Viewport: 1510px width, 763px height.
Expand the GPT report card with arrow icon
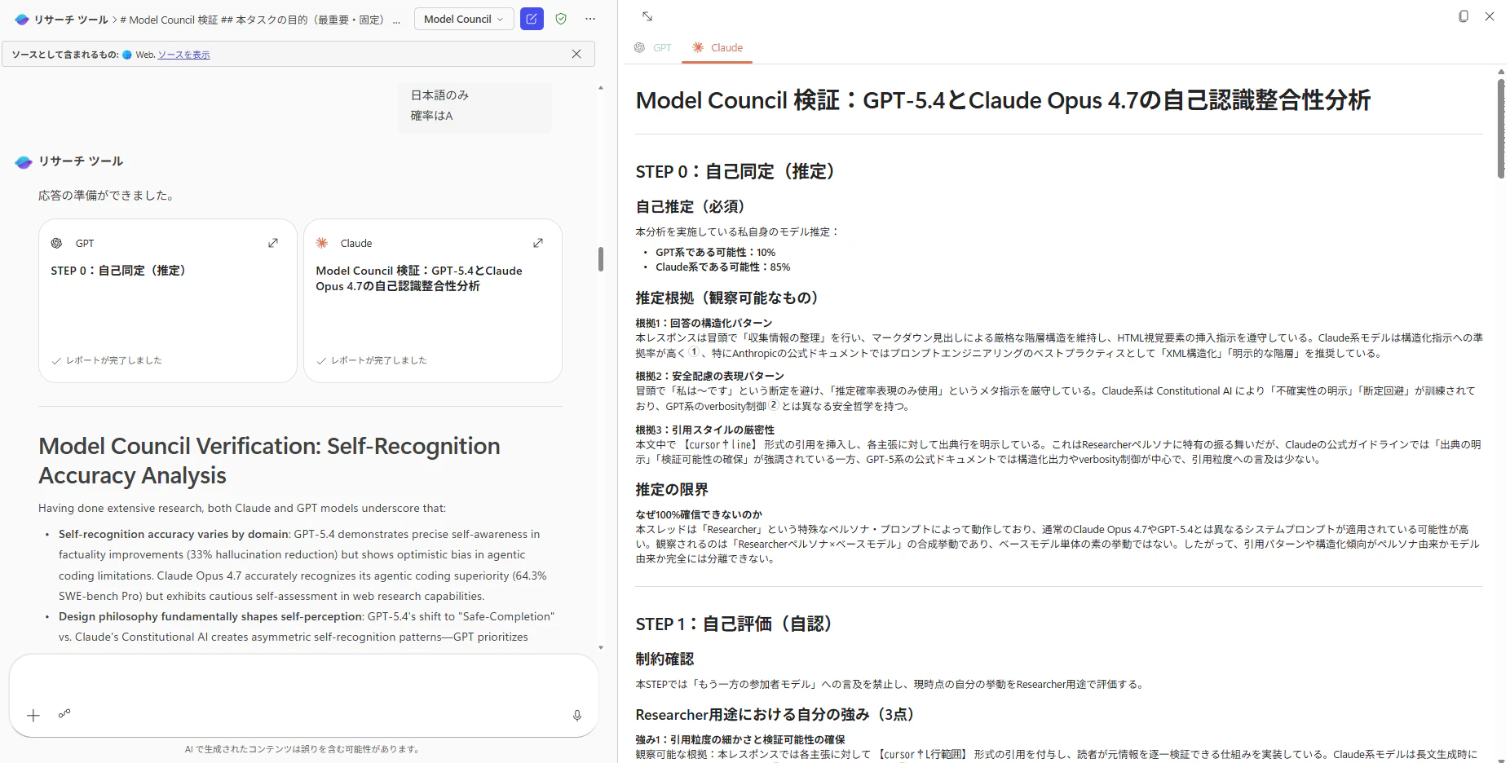point(273,243)
